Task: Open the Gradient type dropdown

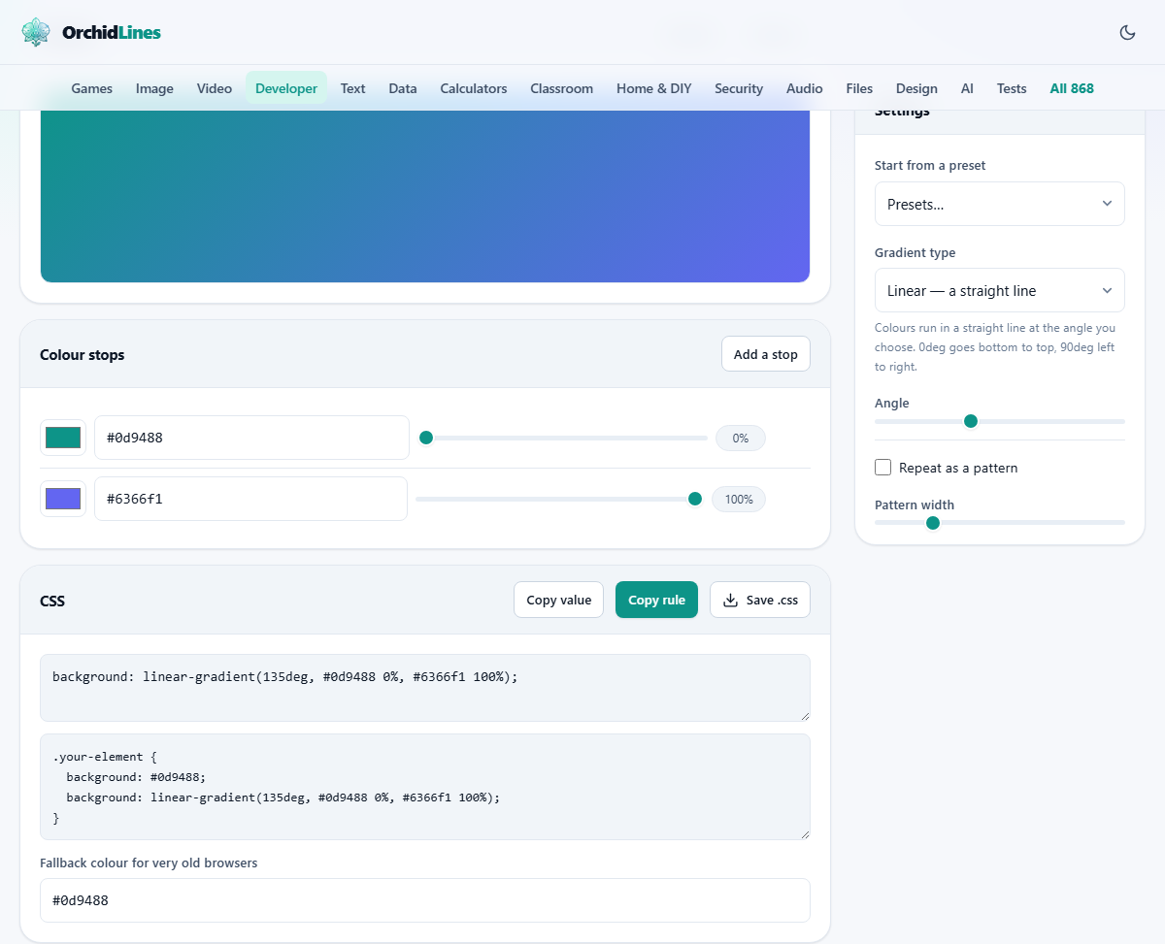Action: pyautogui.click(x=999, y=290)
